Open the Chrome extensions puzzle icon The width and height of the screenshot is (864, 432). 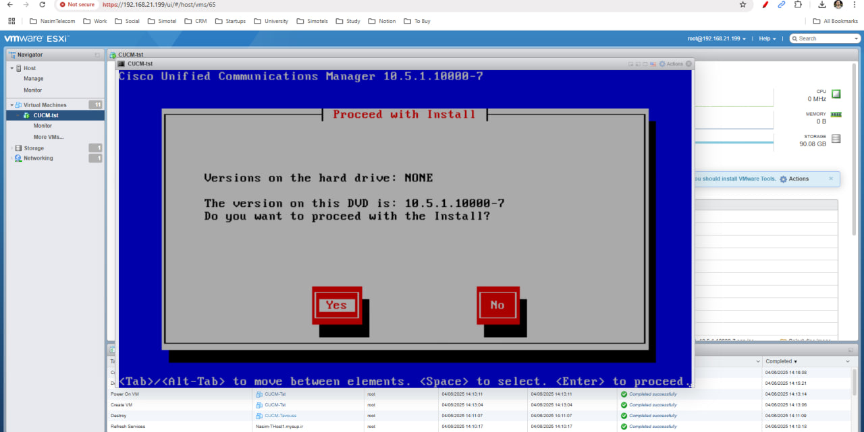798,4
